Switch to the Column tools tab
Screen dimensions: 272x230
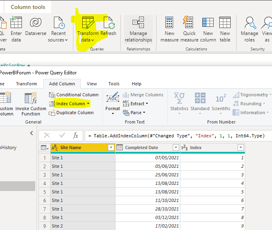point(28,7)
